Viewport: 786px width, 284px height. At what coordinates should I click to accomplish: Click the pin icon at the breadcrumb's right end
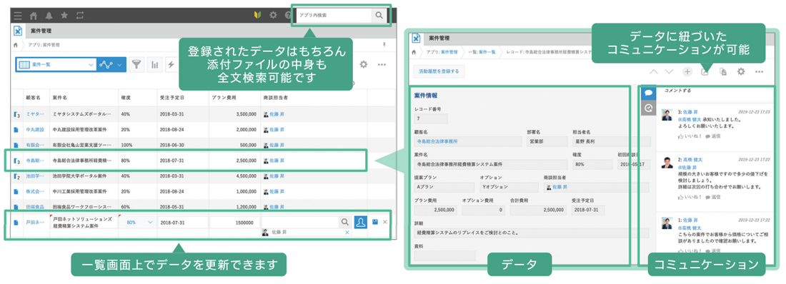(384, 44)
